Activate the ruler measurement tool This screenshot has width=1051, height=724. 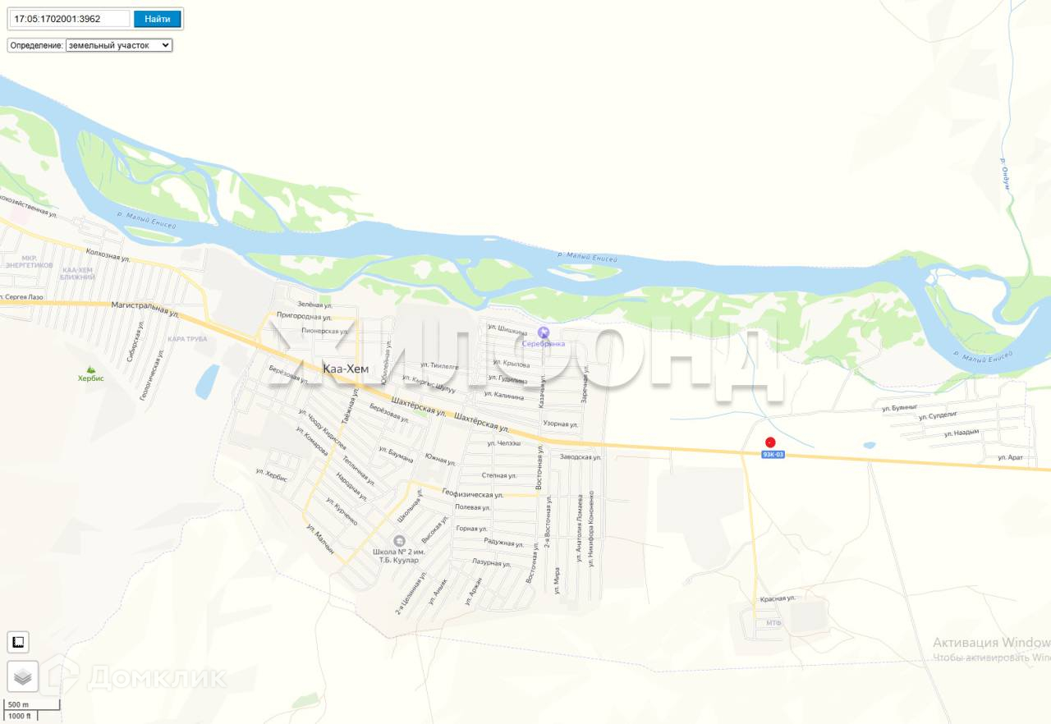click(18, 642)
